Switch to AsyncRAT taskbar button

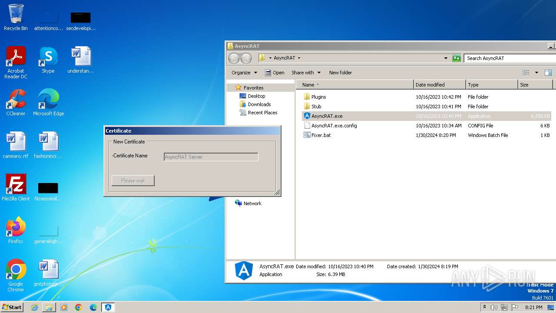coord(108,307)
